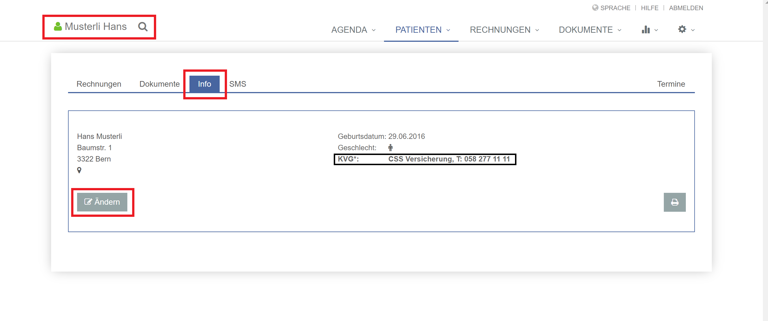
Task: Click the print button in patient info
Action: (x=674, y=202)
